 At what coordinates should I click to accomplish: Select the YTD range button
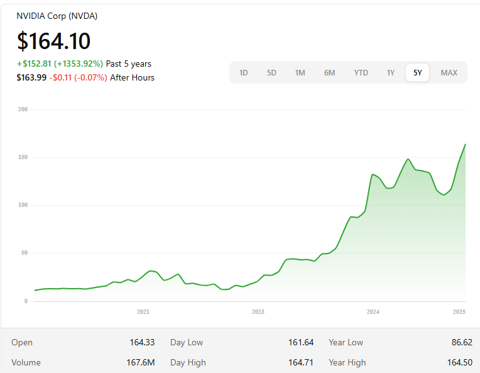tap(361, 73)
